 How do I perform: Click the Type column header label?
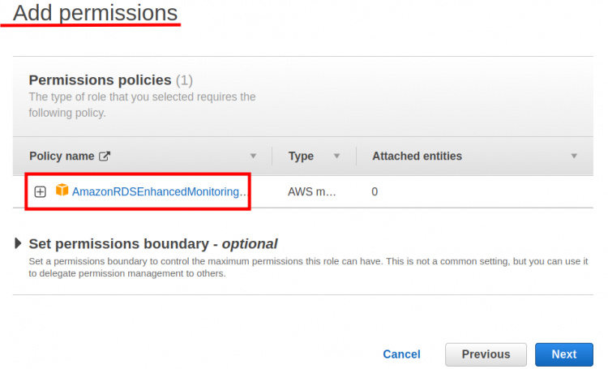pos(301,157)
